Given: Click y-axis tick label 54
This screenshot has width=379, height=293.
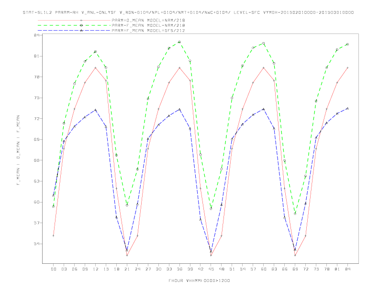Looking at the screenshot, I should coord(36,244).
